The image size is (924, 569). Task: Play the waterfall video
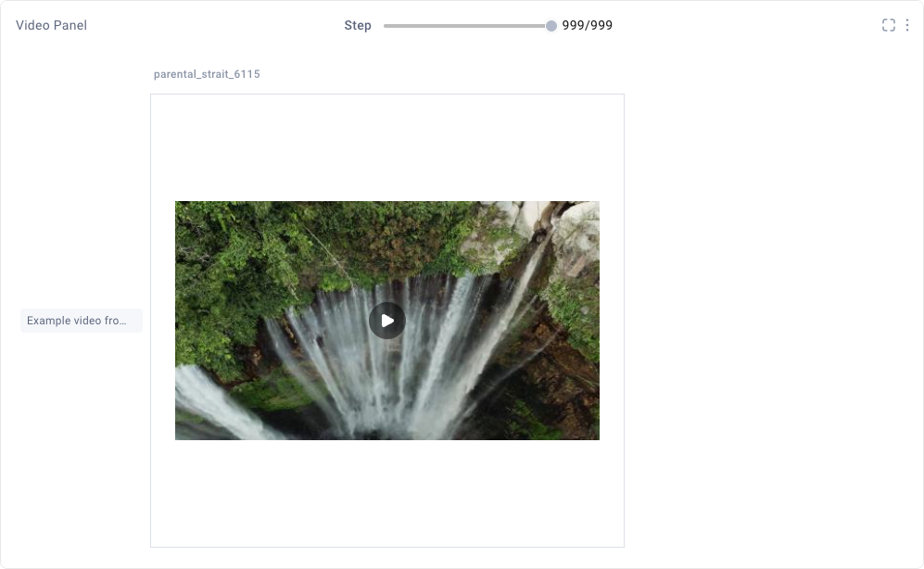pyautogui.click(x=387, y=321)
